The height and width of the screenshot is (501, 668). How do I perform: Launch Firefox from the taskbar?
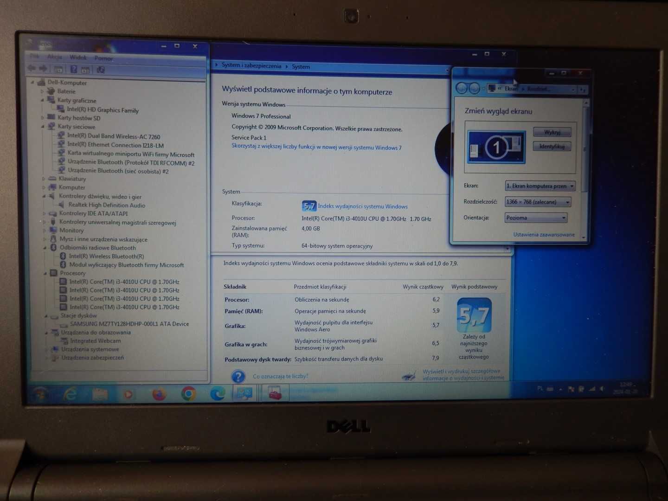pyautogui.click(x=159, y=394)
